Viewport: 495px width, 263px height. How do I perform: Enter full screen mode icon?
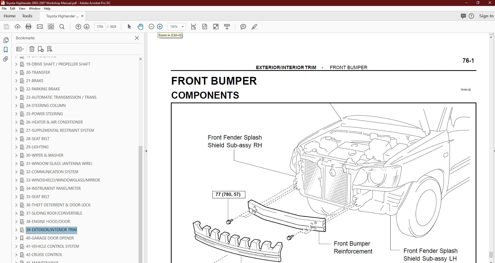[216, 27]
